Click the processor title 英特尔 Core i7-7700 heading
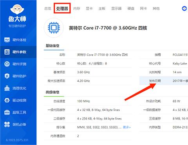The width and height of the screenshot is (188, 145). (x=108, y=28)
